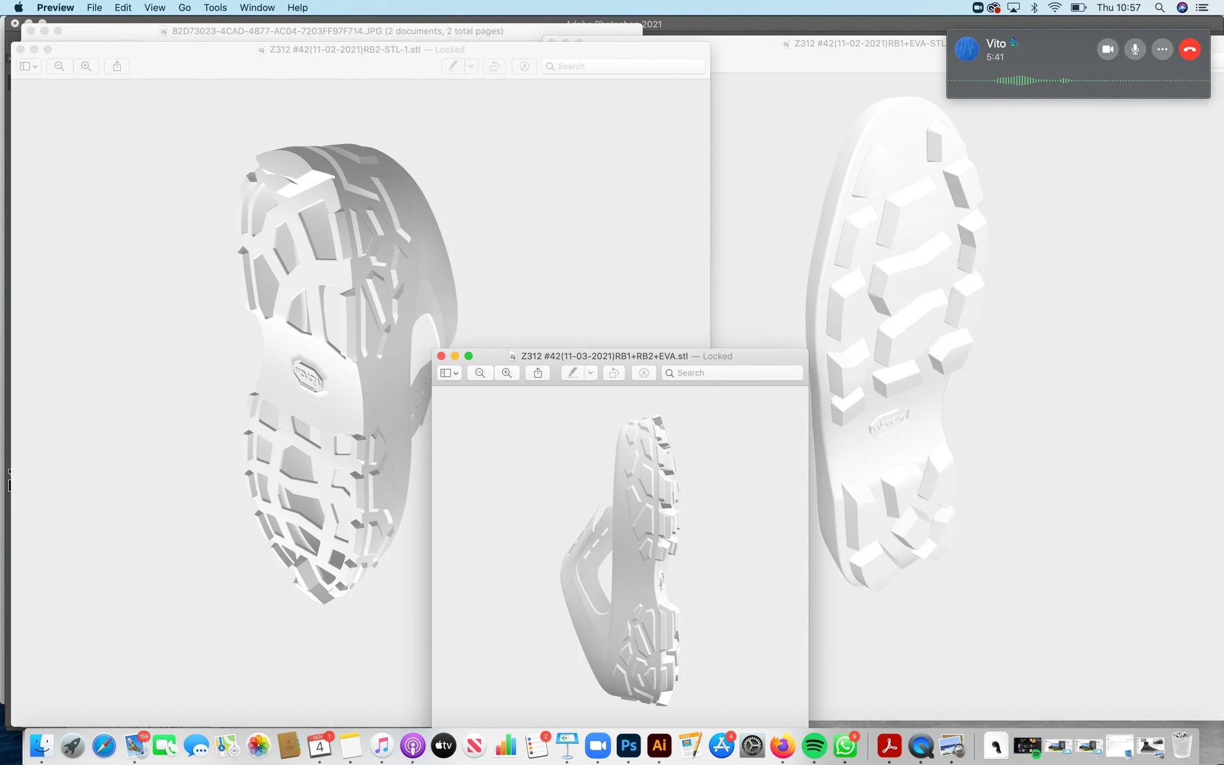This screenshot has height=765, width=1224.
Task: Click rotate button in RB2-STL-1.stl window
Action: 494,66
